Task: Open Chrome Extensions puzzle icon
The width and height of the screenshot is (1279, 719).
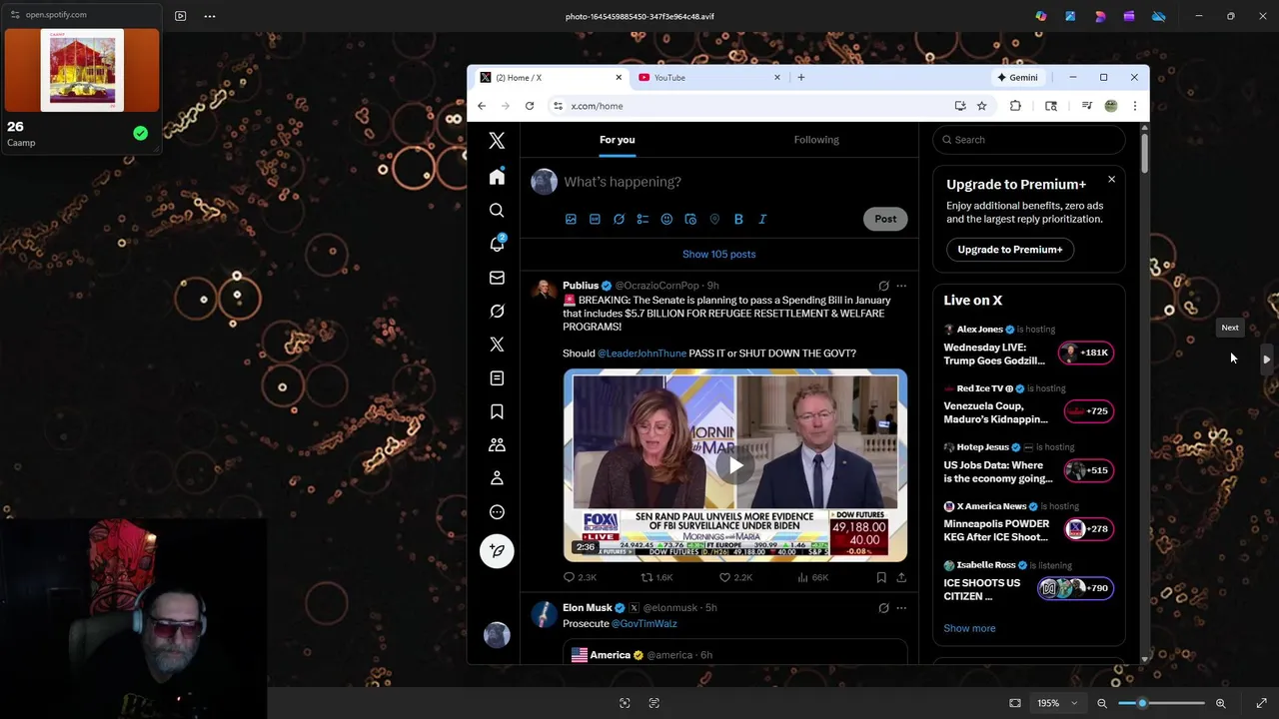Action: tap(1015, 106)
